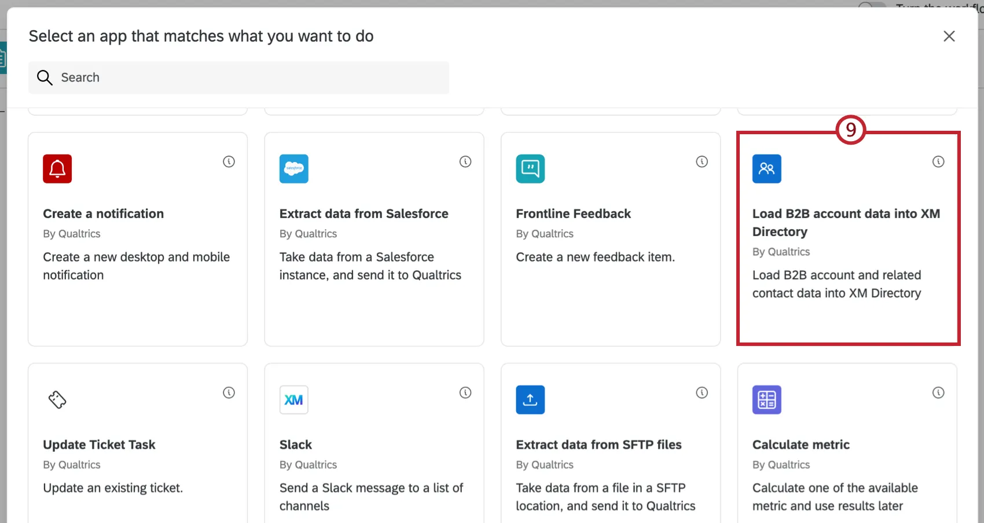984x523 pixels.
Task: Click inside the Search field
Action: pos(238,77)
